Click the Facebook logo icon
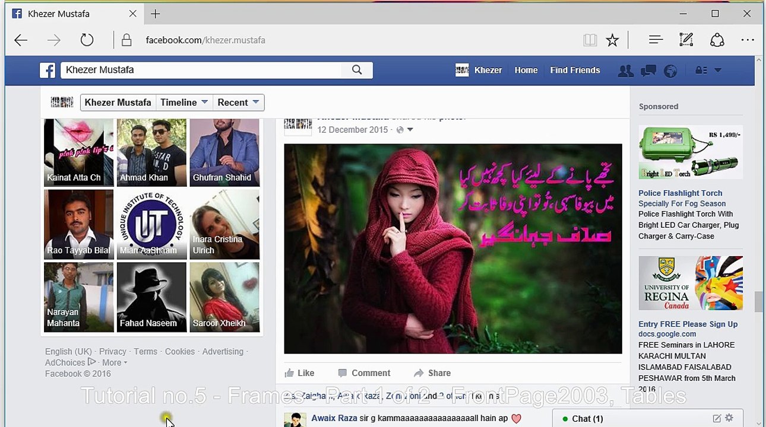The image size is (766, 427). click(x=48, y=70)
